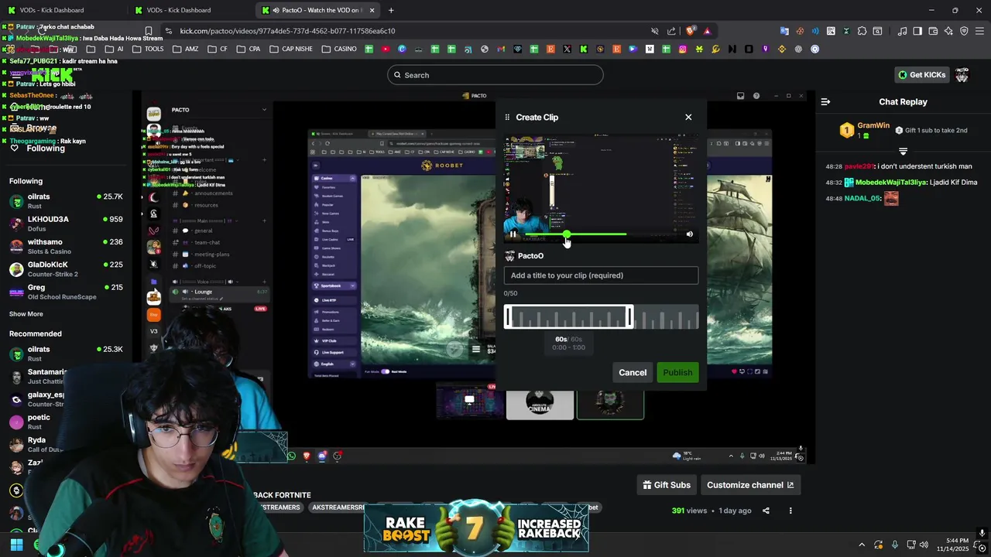Click the Rake Boost banner
This screenshot has height=557, width=991.
[x=476, y=529]
